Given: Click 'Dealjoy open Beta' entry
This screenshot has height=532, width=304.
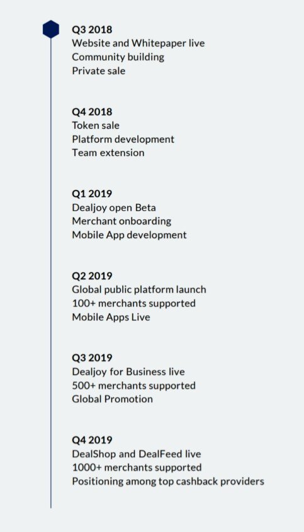Looking at the screenshot, I should tap(114, 208).
